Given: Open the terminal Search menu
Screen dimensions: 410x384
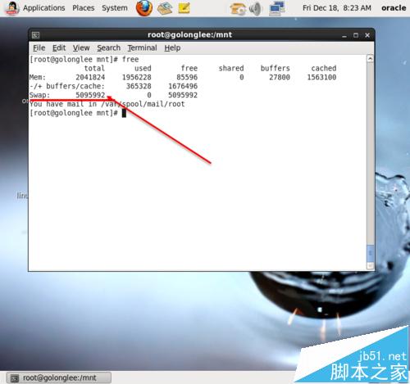Looking at the screenshot, I should [109, 47].
